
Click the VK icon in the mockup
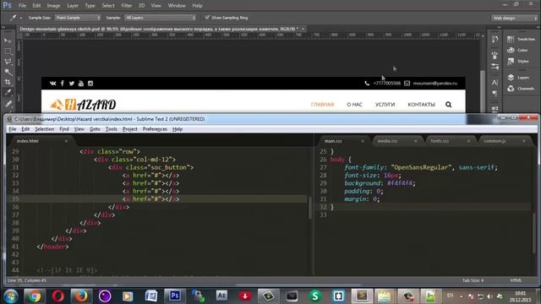click(x=52, y=84)
